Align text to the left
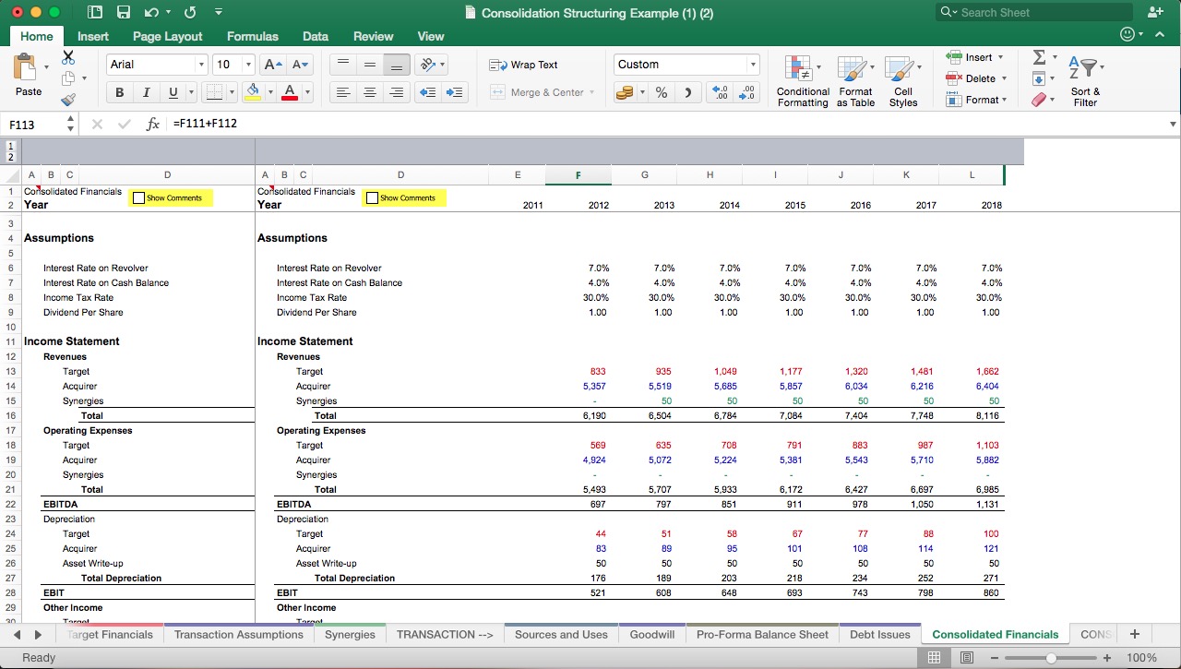This screenshot has width=1181, height=669. pyautogui.click(x=343, y=92)
